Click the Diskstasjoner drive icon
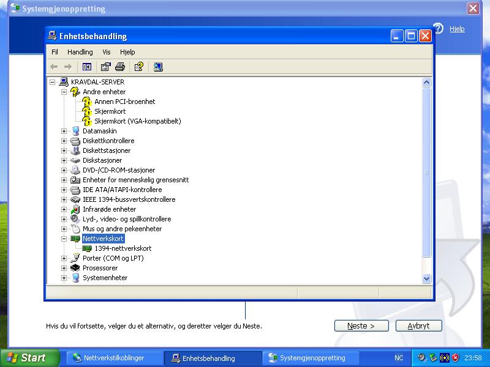Screen dimensions: 490x367 (x=75, y=160)
